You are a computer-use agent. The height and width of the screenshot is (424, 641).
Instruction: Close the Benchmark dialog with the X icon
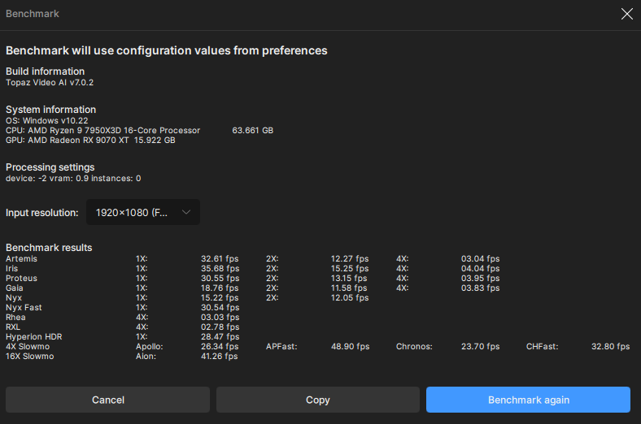626,14
